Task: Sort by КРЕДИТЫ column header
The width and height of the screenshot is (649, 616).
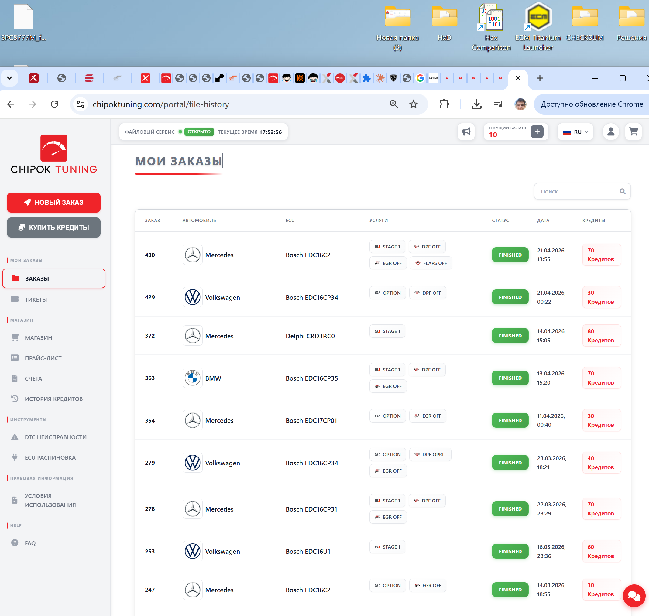Action: coord(593,220)
